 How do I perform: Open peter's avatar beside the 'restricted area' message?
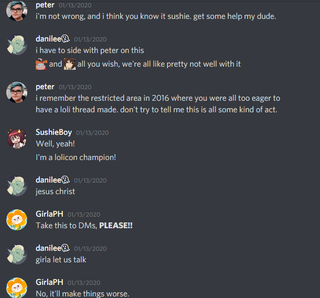pos(17,92)
